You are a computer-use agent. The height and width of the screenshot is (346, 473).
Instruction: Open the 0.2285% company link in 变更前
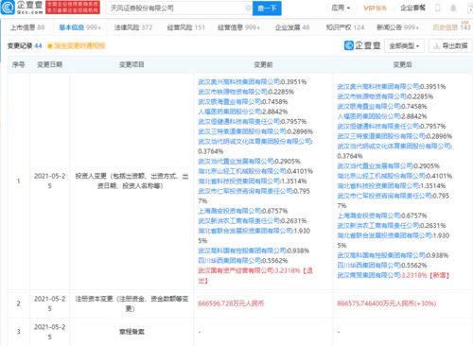(x=233, y=92)
